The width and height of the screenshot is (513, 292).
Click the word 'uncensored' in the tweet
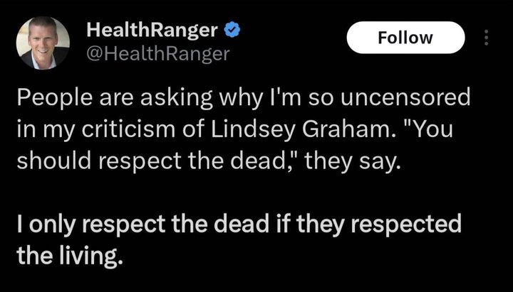tap(405, 97)
